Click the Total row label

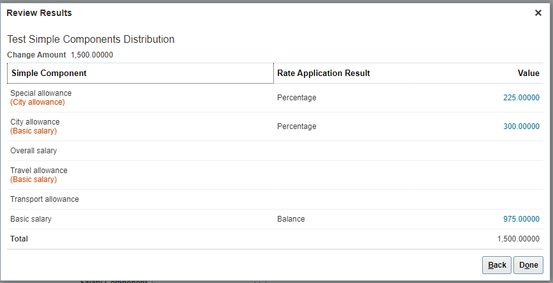(x=19, y=238)
